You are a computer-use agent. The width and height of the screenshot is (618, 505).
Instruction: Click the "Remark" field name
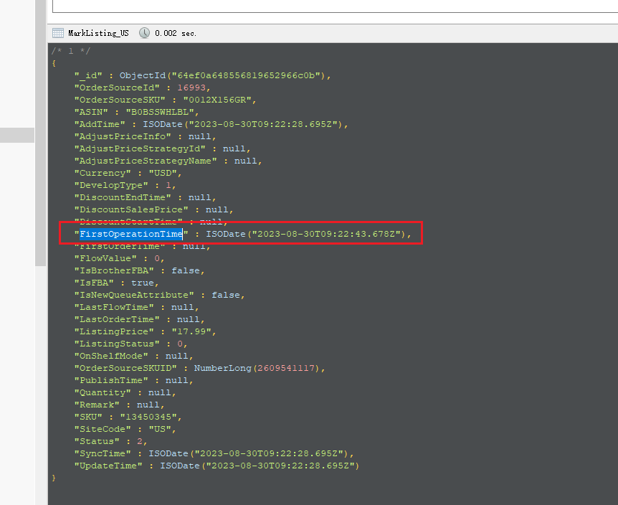[x=97, y=405]
